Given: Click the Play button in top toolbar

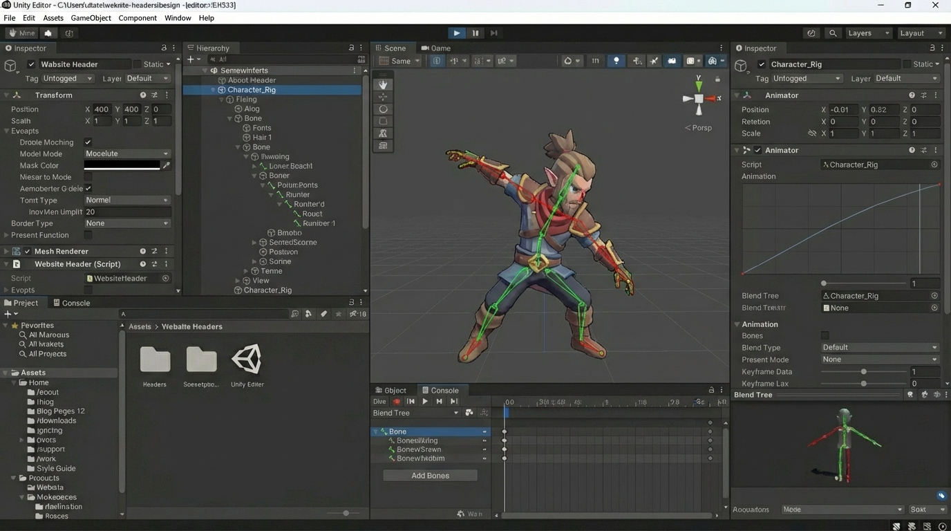Looking at the screenshot, I should pos(457,33).
